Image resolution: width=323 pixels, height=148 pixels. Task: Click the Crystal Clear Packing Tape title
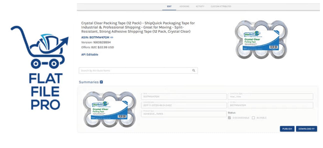tap(138, 27)
